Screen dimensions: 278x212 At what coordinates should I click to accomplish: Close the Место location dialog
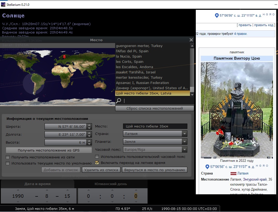point(191,40)
